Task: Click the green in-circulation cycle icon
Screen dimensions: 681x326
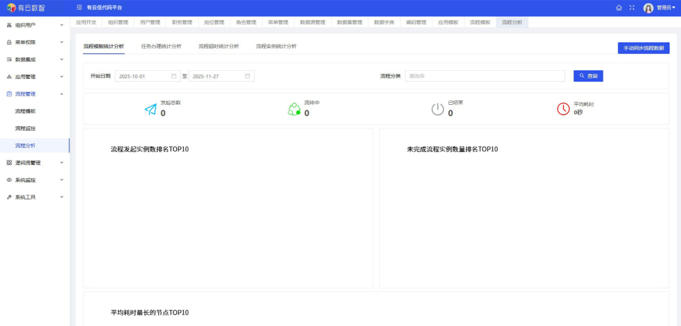Action: click(x=294, y=109)
